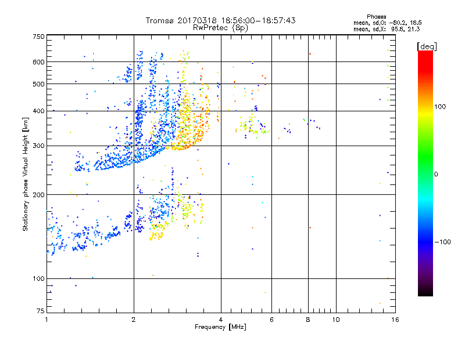Click the y-axis '750' tick label
This screenshot has width=465, height=348.
[38, 37]
